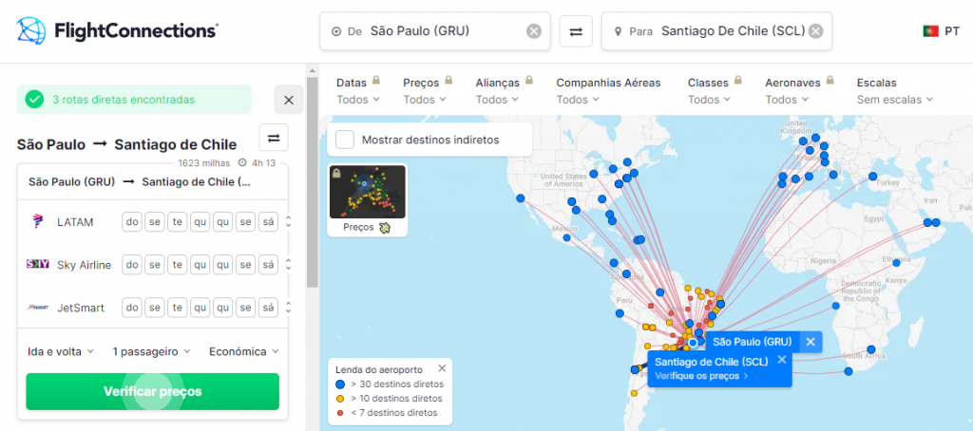Open the Classes filter dropdown
The image size is (973, 431).
click(x=709, y=100)
